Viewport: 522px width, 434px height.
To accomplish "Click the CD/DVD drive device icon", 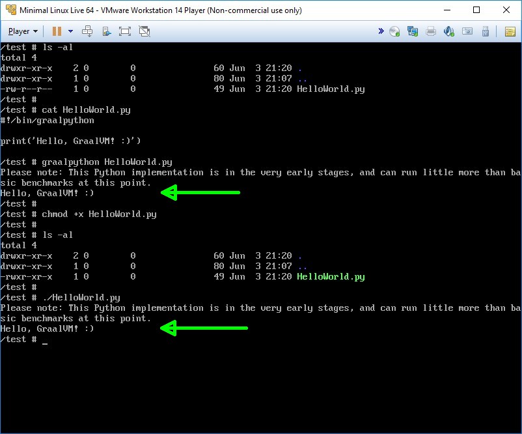I will [394, 31].
